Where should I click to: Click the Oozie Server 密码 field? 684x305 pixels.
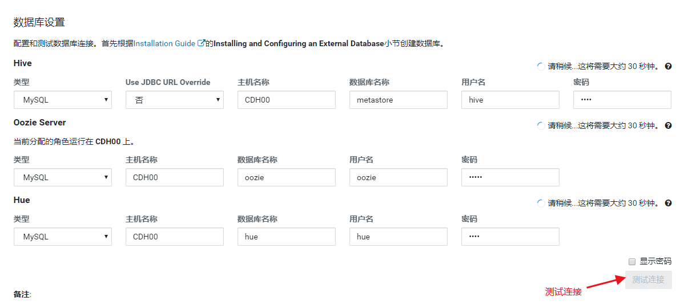pos(510,177)
